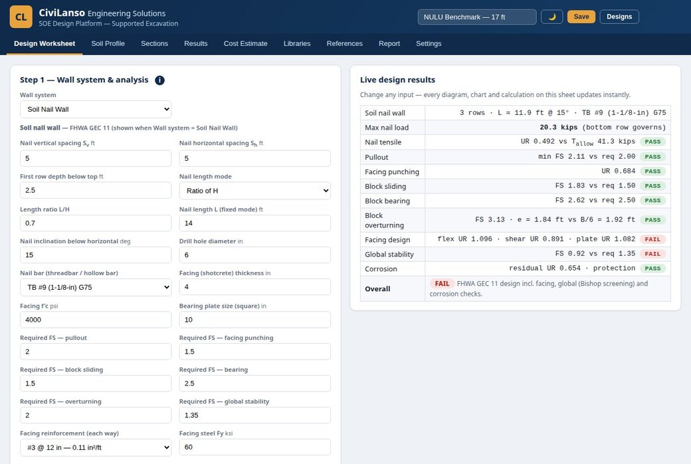Screen dimensions: 691x464
Task: Open the Wall system dropdown
Action: (x=96, y=110)
